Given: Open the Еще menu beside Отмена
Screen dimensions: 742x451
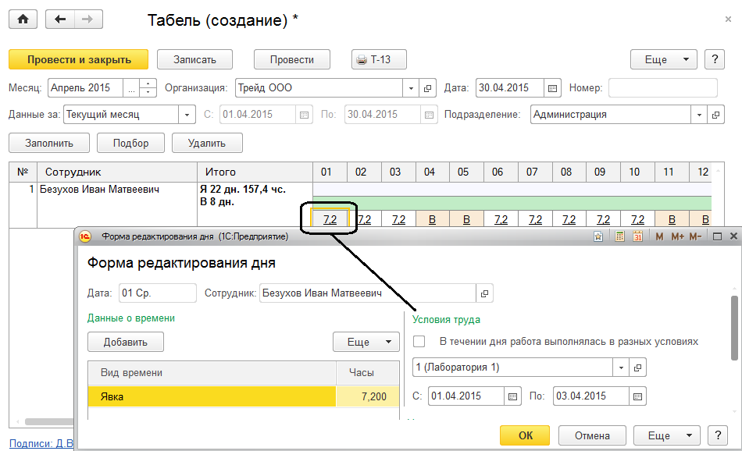Looking at the screenshot, I should [x=667, y=435].
